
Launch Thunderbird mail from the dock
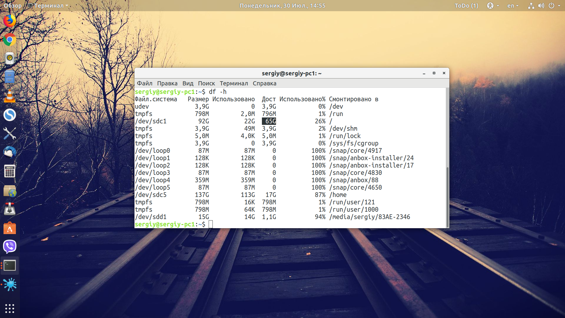(10, 152)
